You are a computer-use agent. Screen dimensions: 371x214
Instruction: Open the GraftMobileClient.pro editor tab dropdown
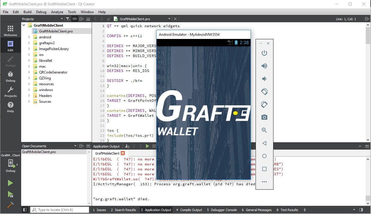(x=169, y=18)
